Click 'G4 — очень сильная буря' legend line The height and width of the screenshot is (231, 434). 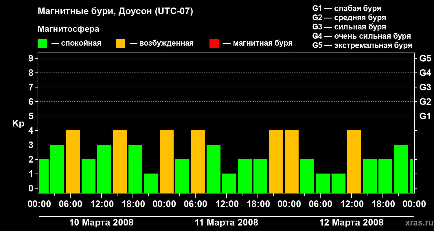tap(362, 36)
